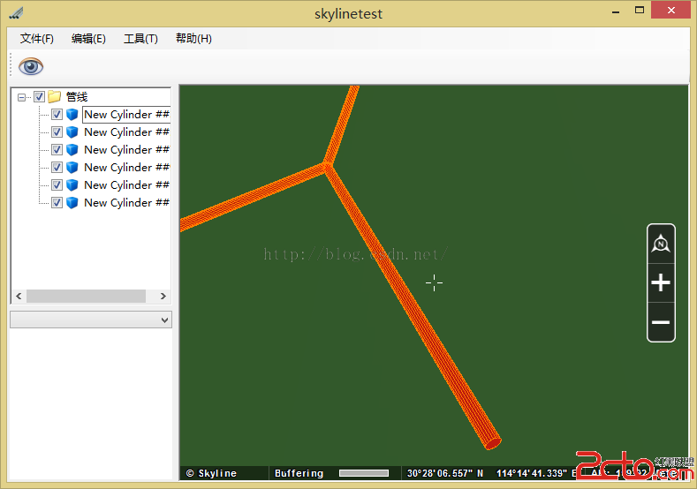The height and width of the screenshot is (489, 697).
Task: Close the skylinetest window
Action: (670, 10)
